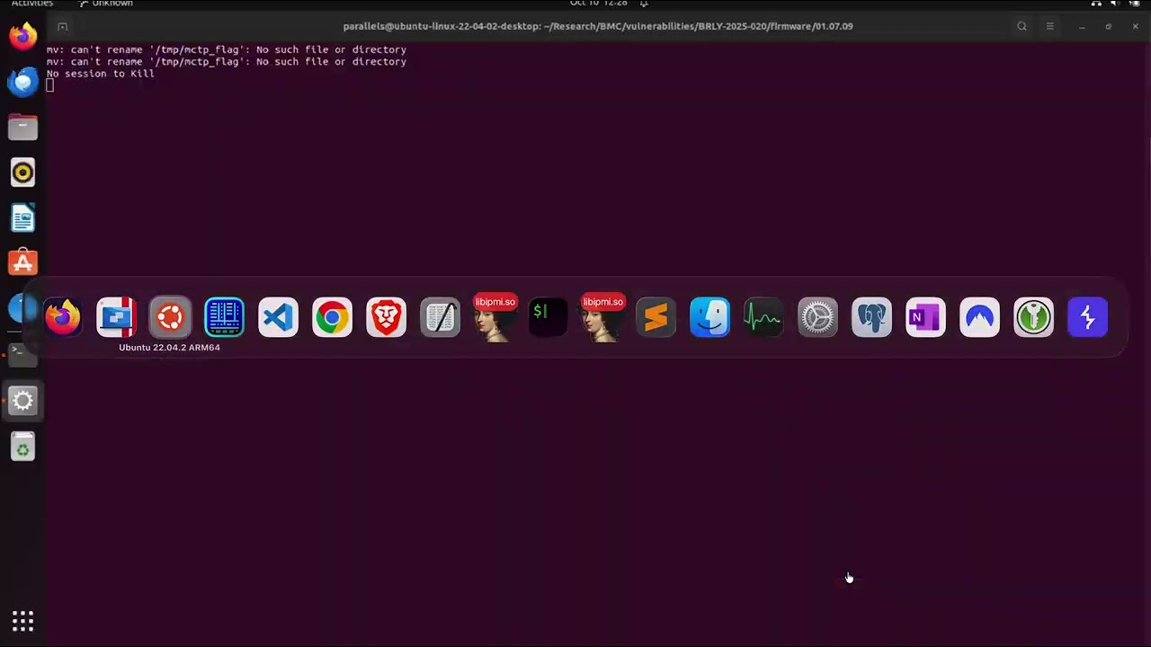Open System Settings from the app switcher
Screen dimensions: 1151x647
(817, 317)
